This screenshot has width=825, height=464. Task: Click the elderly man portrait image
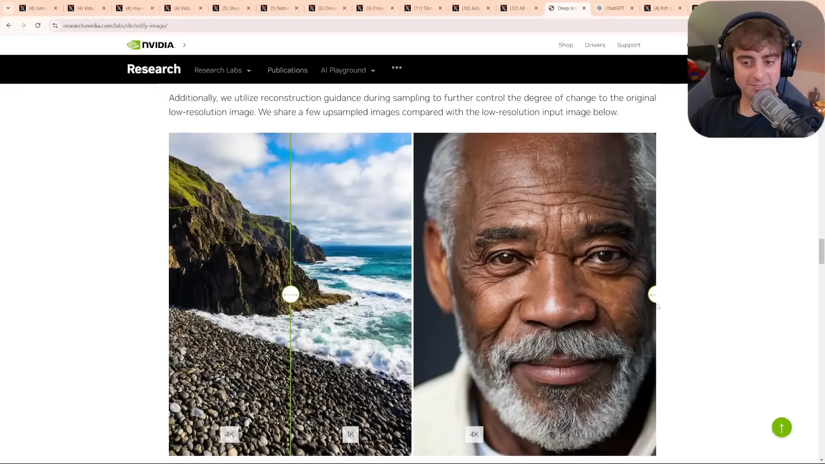(535, 294)
